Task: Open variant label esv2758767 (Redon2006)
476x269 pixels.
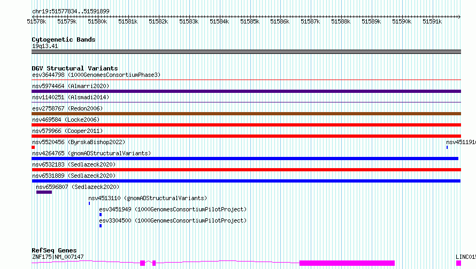Action: (67, 108)
